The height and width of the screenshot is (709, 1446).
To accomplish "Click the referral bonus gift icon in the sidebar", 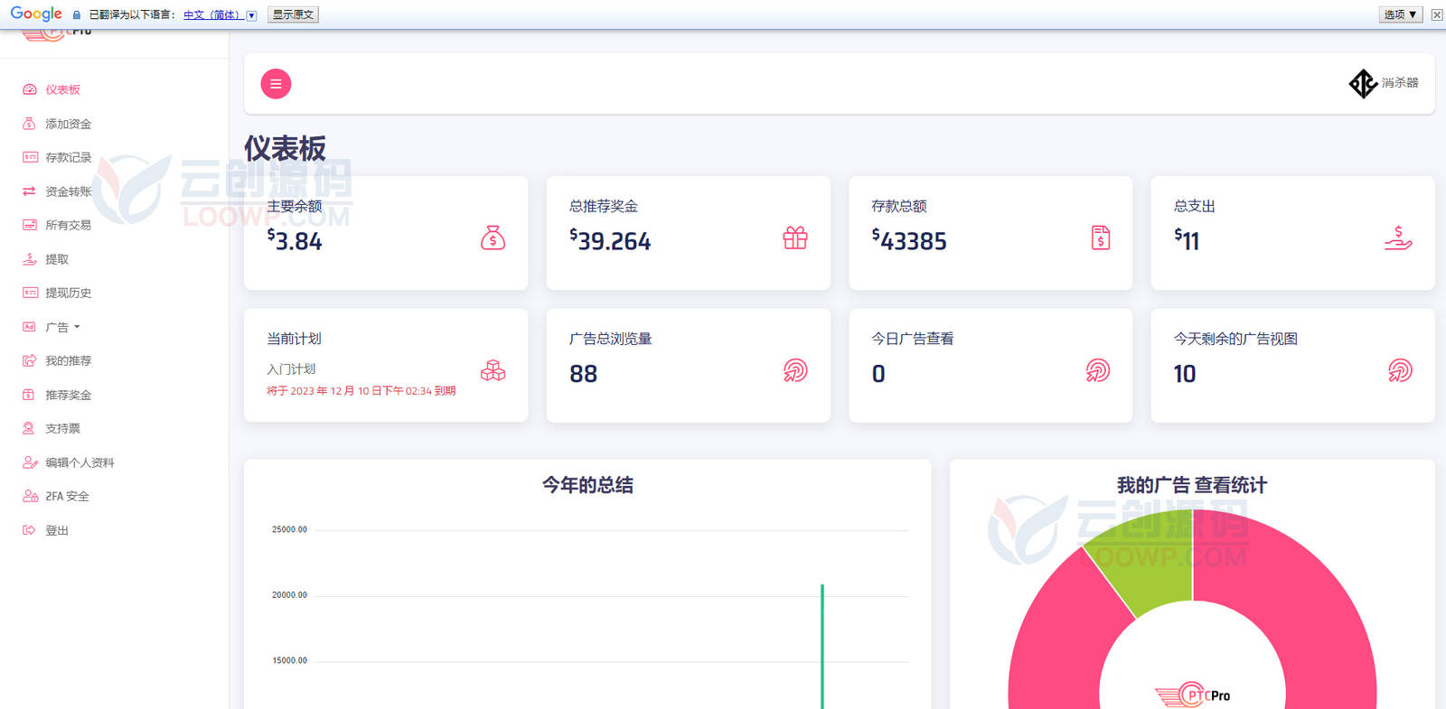I will coord(29,395).
